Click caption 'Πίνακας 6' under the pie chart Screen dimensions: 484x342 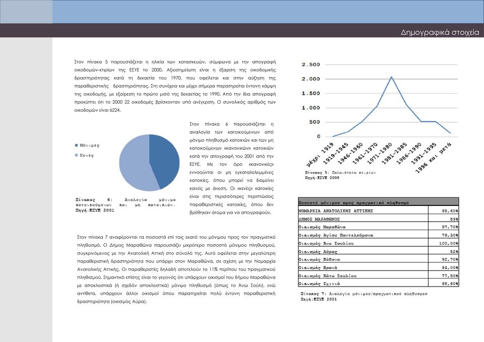(126, 202)
